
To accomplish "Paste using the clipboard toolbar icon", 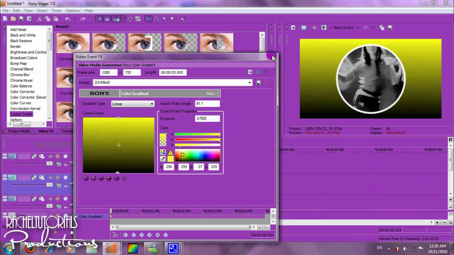I will click(56, 19).
